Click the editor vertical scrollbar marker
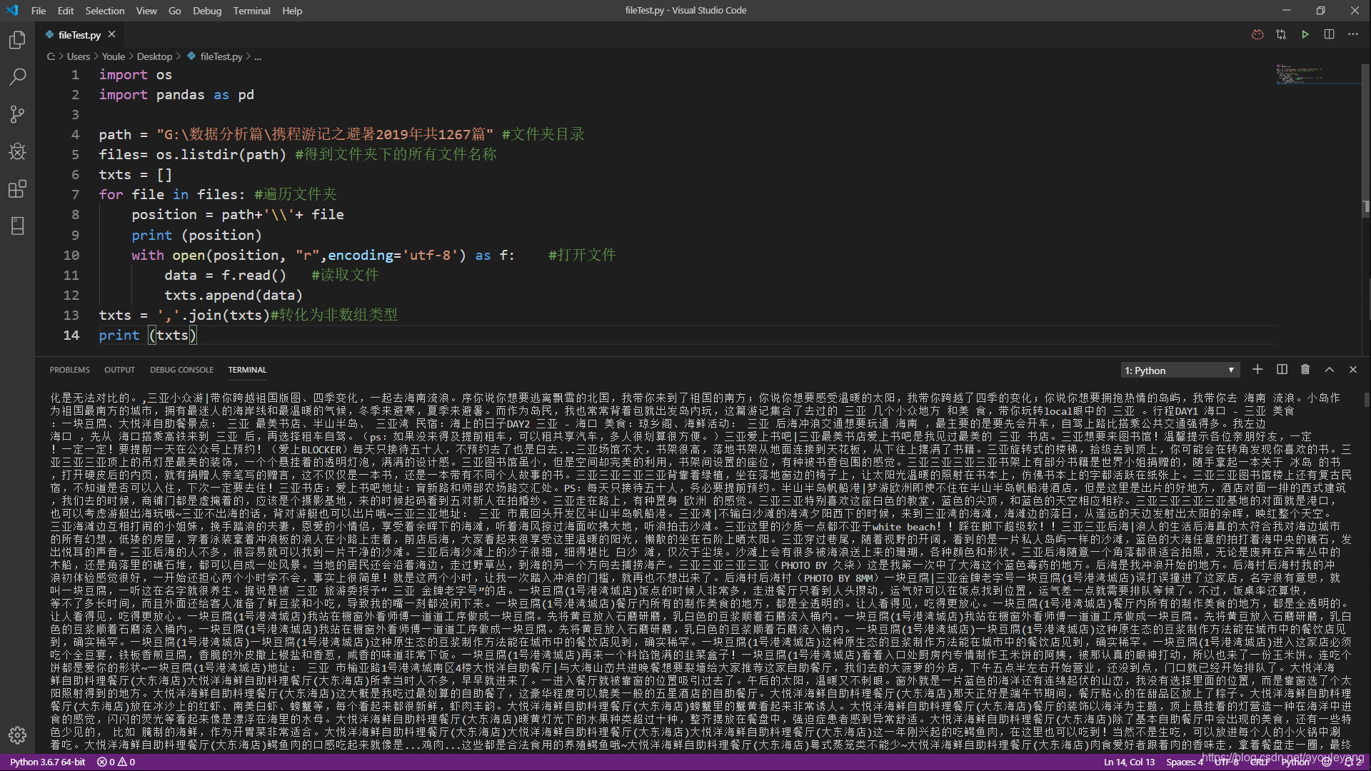The width and height of the screenshot is (1371, 771). 1366,207
